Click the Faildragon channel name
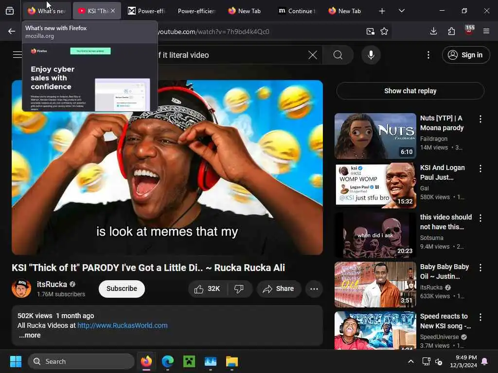The height and width of the screenshot is (373, 498). tap(433, 139)
